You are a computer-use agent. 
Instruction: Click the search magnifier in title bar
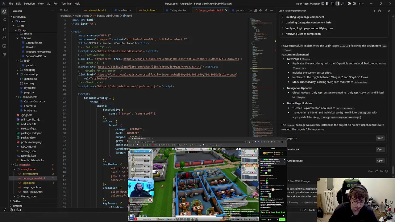click(343, 4)
